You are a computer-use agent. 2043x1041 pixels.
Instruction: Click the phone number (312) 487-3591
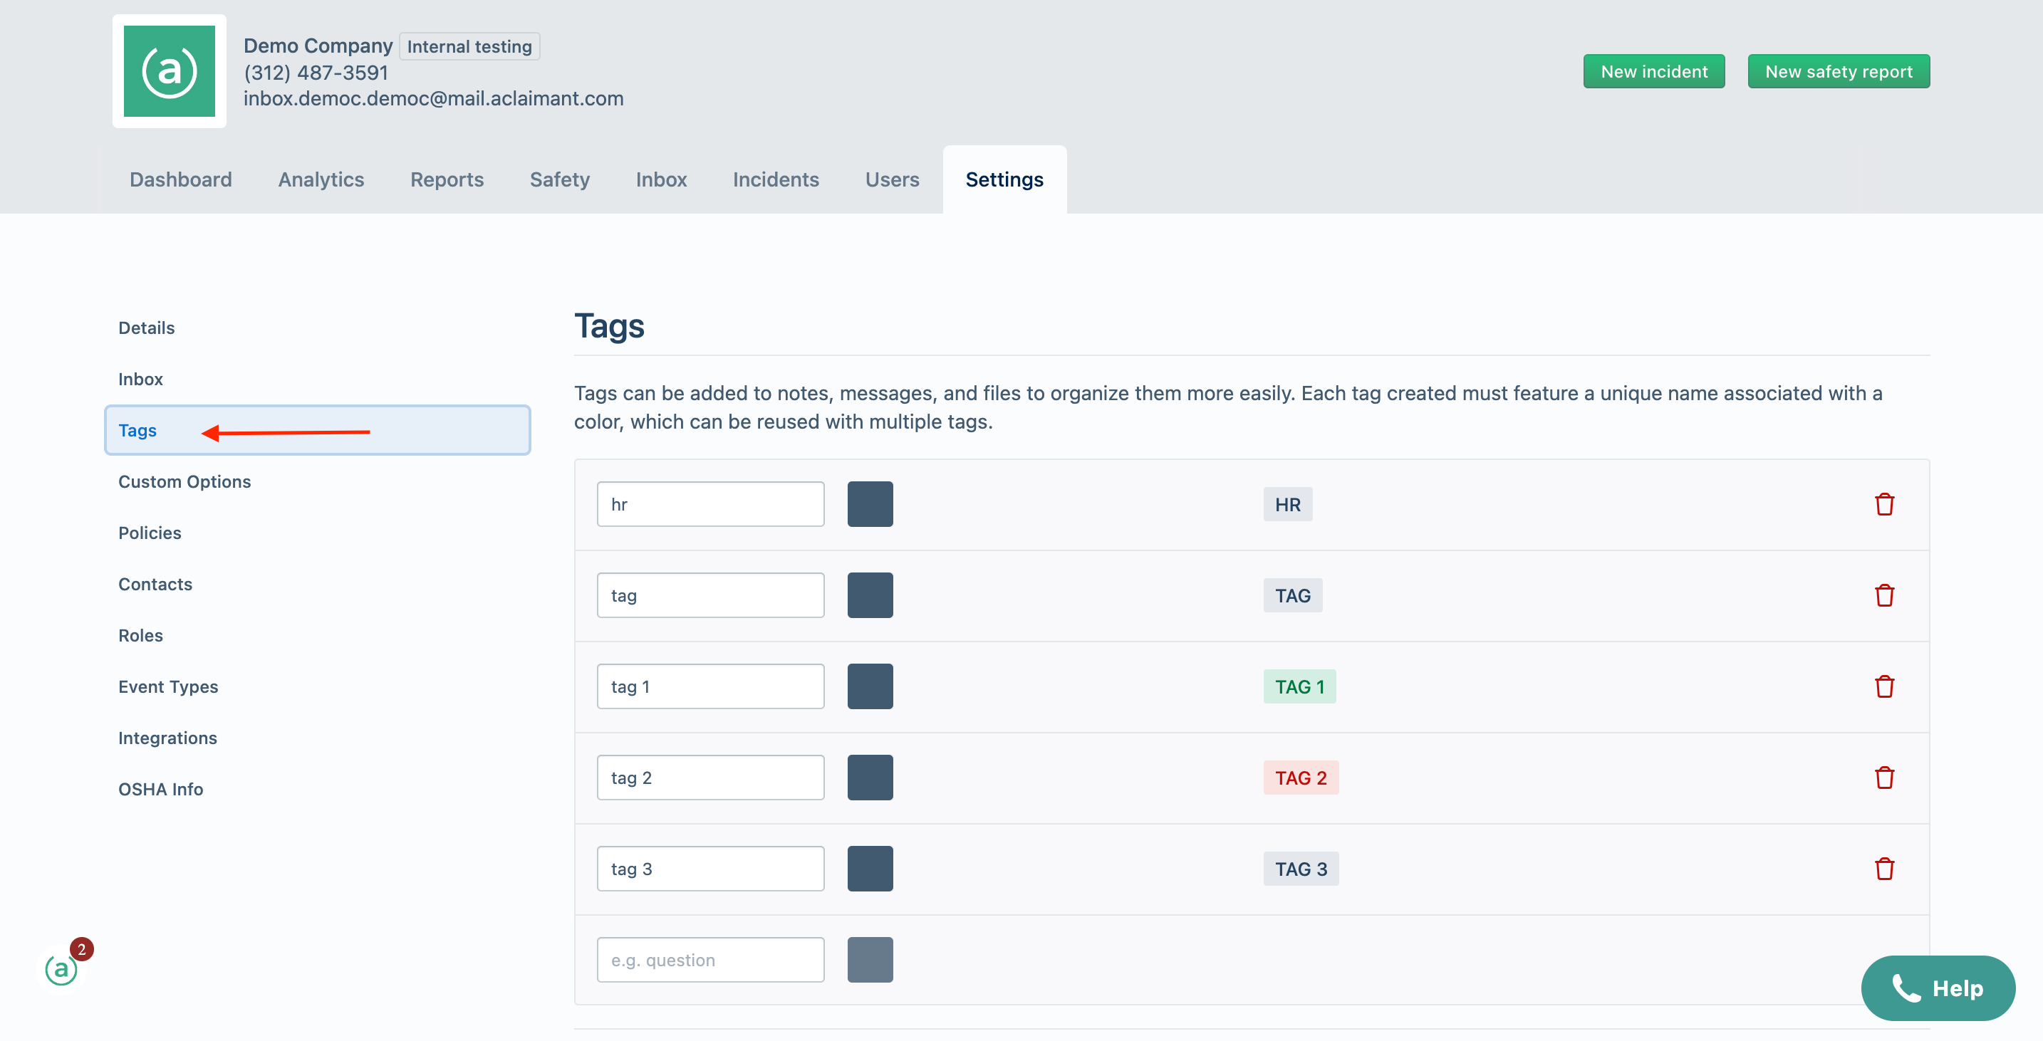point(316,73)
